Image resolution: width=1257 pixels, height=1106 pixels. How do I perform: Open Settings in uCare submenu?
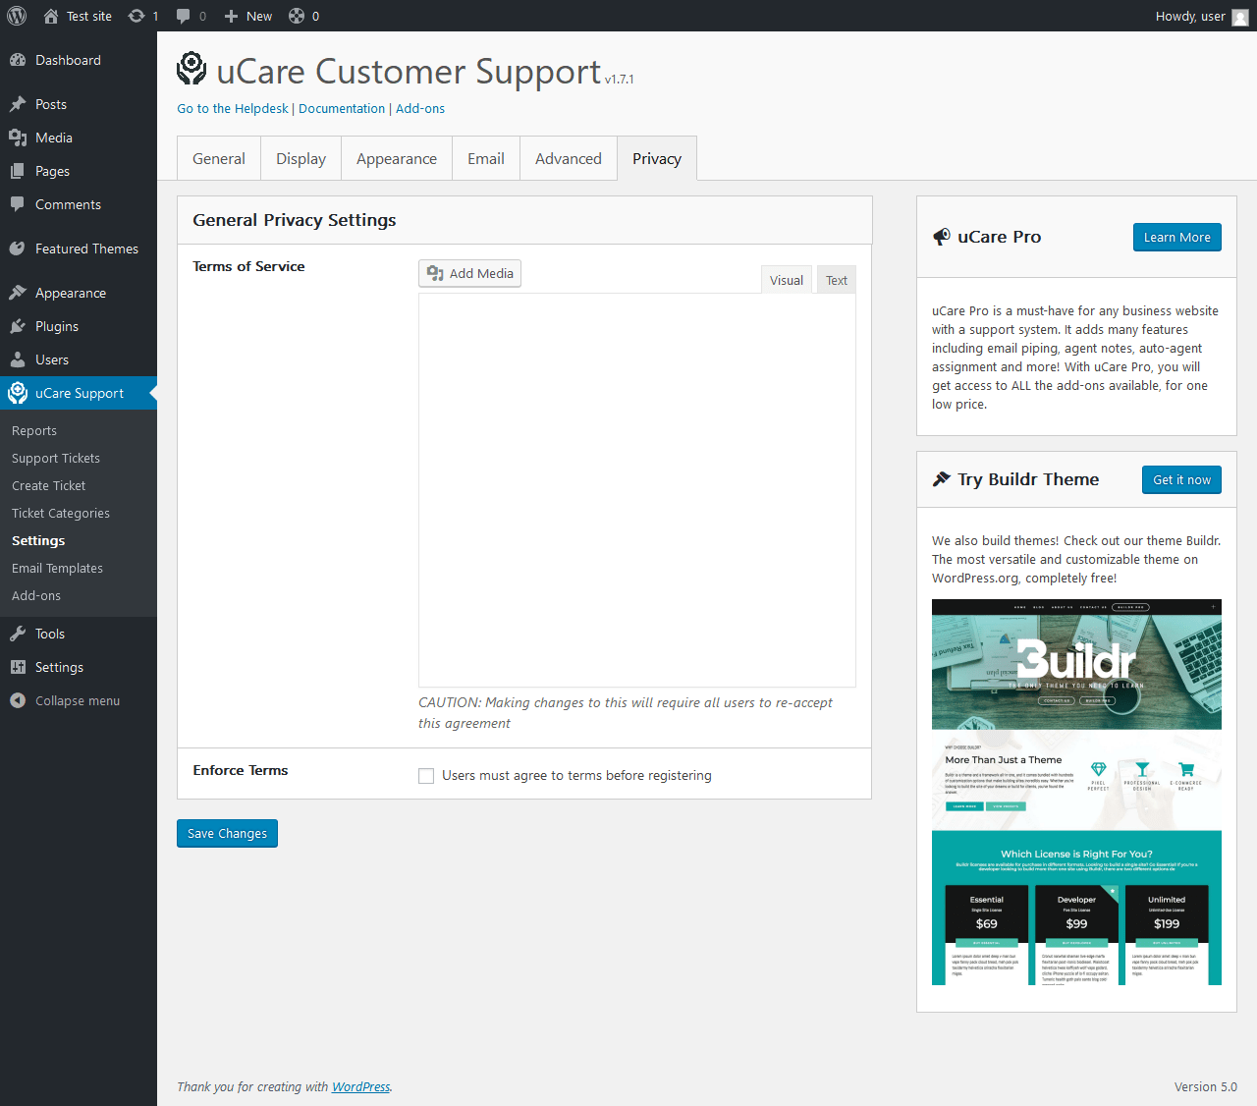(38, 540)
